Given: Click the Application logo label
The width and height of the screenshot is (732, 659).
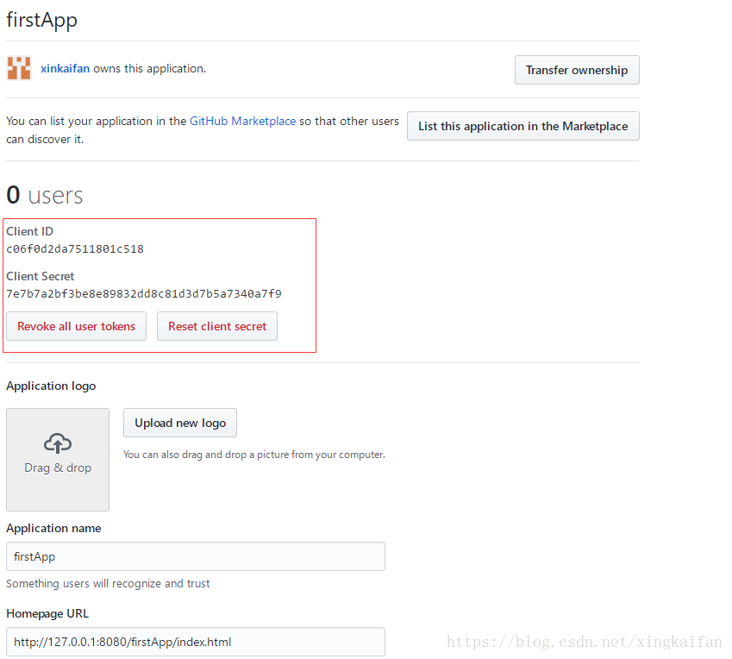Looking at the screenshot, I should tap(51, 386).
